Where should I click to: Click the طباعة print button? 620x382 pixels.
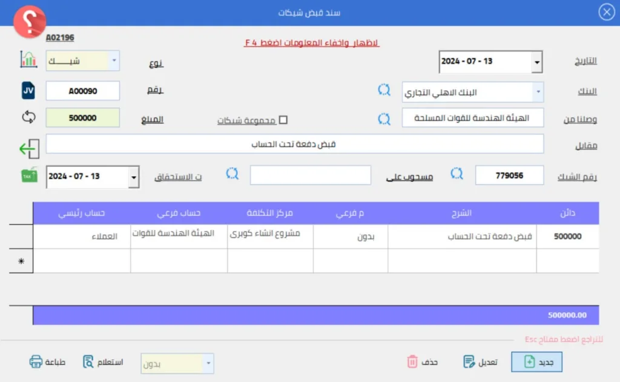47,362
